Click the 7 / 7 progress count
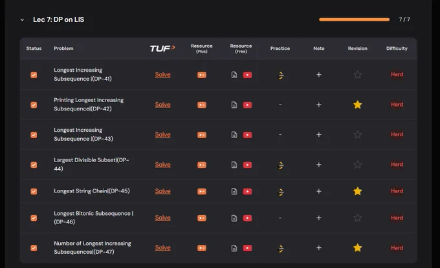The height and width of the screenshot is (268, 440). coord(404,19)
